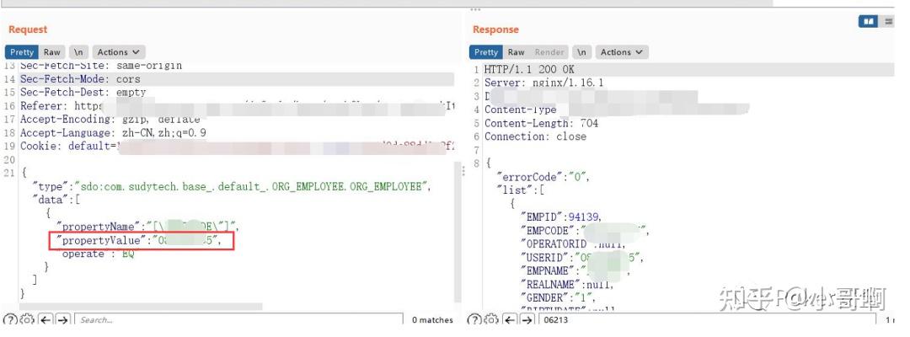Open Request search settings gear
This screenshot has height=337, width=910.
coord(26,320)
